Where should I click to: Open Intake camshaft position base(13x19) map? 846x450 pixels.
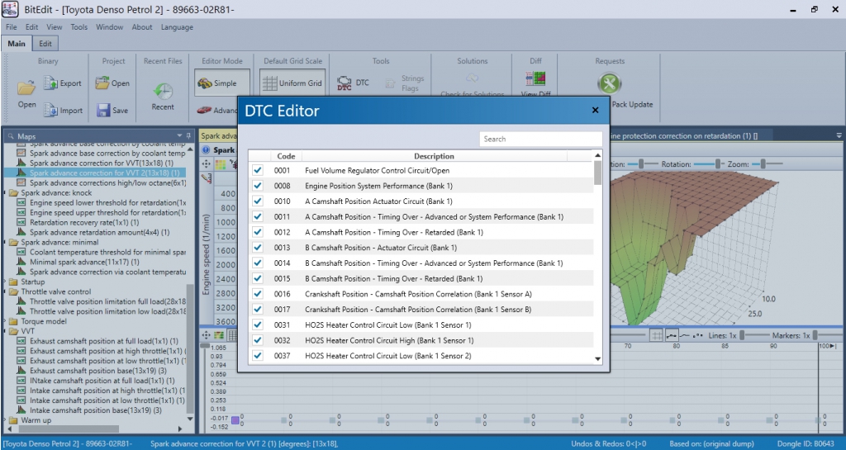[x=96, y=410]
